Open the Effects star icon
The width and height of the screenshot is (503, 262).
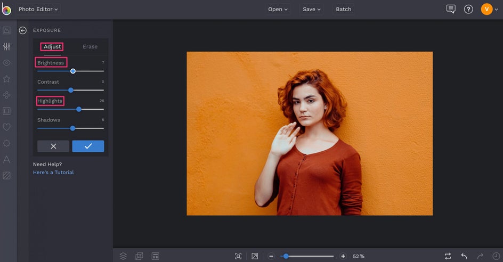(6, 79)
